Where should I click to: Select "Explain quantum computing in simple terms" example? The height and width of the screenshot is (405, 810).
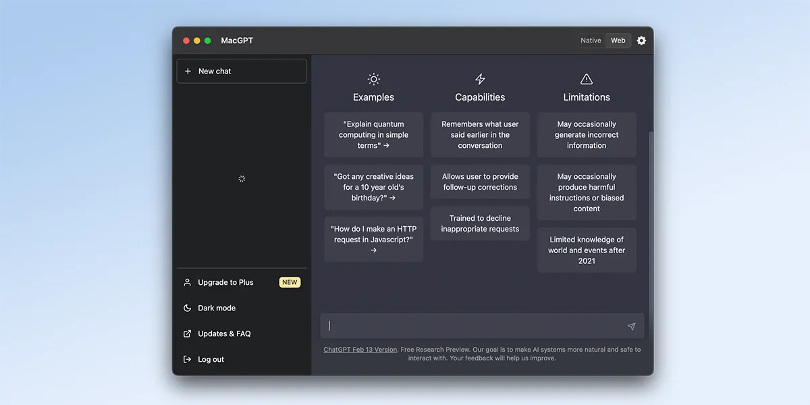(x=373, y=135)
